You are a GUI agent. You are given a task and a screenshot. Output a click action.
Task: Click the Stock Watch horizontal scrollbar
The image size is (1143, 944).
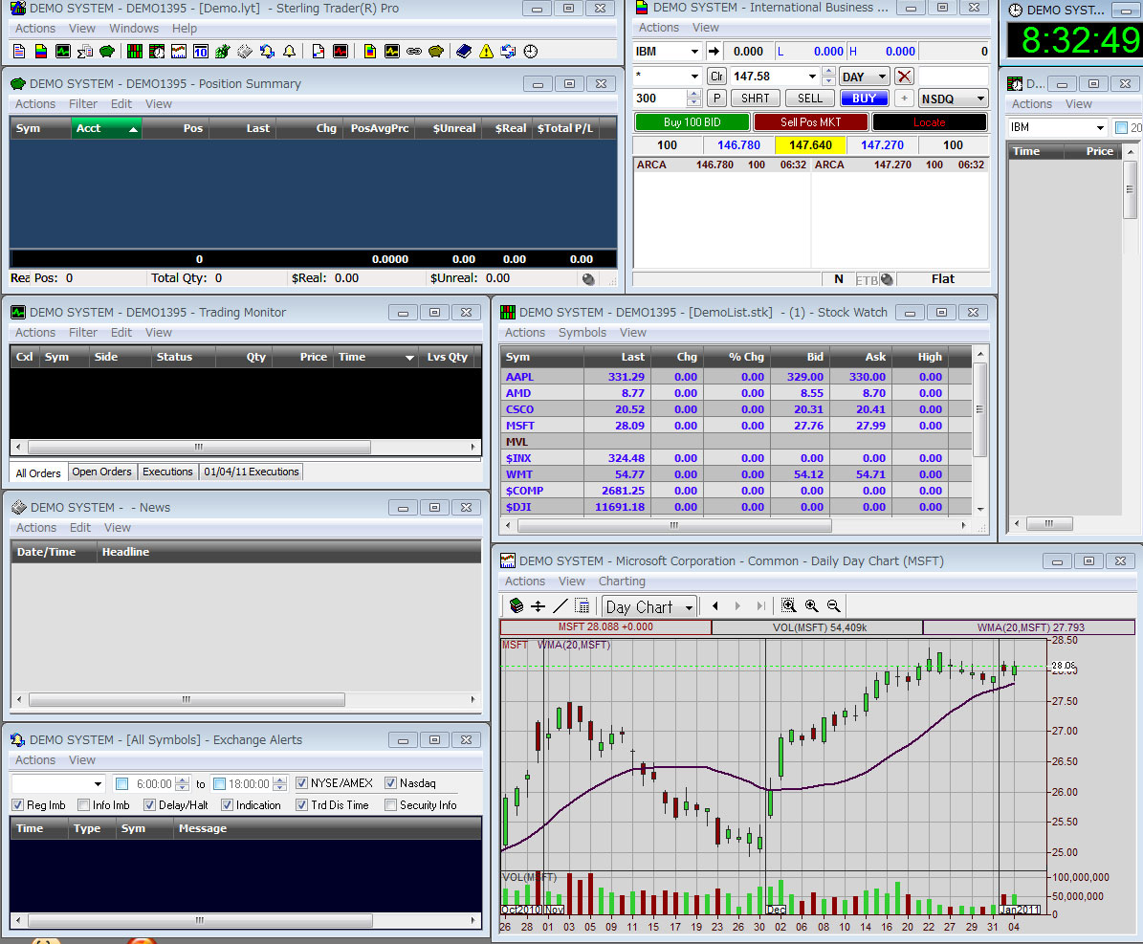tap(735, 525)
